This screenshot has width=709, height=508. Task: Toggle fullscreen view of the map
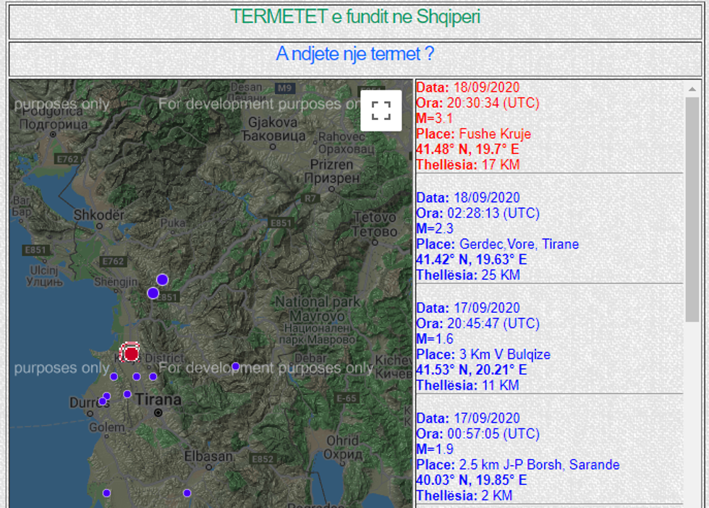[381, 110]
